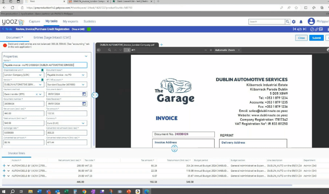Click the Submit button
The image size is (329, 194).
click(x=316, y=38)
